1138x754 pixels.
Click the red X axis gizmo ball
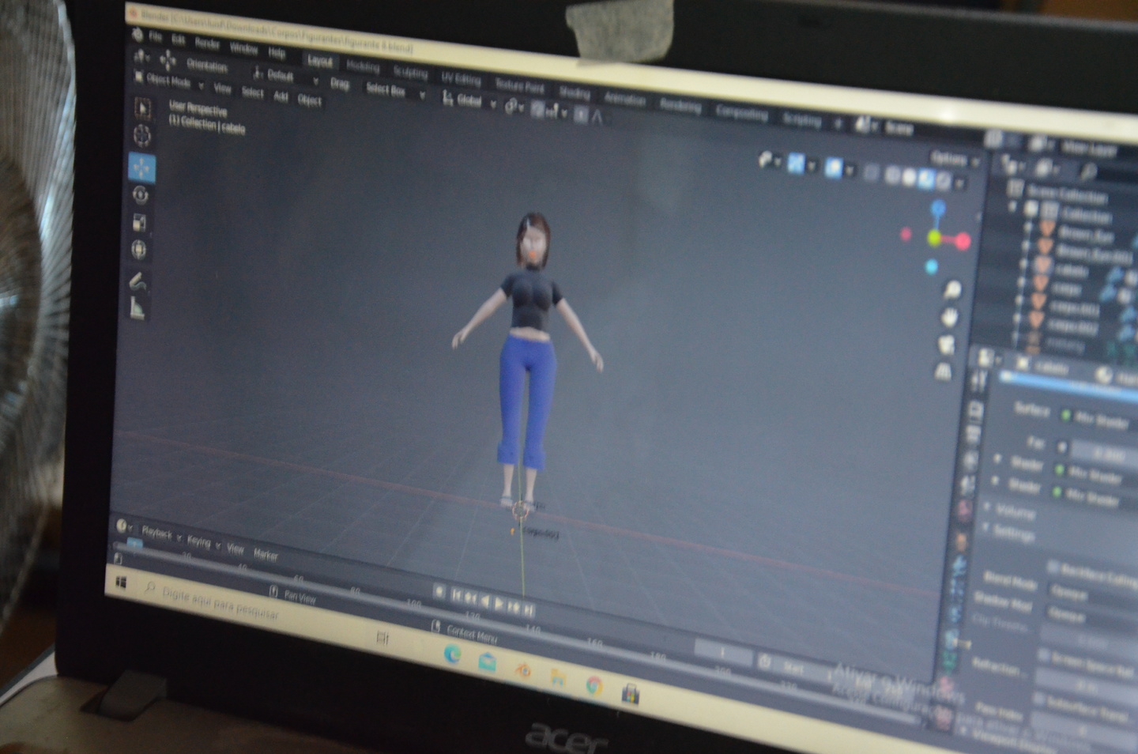point(963,242)
